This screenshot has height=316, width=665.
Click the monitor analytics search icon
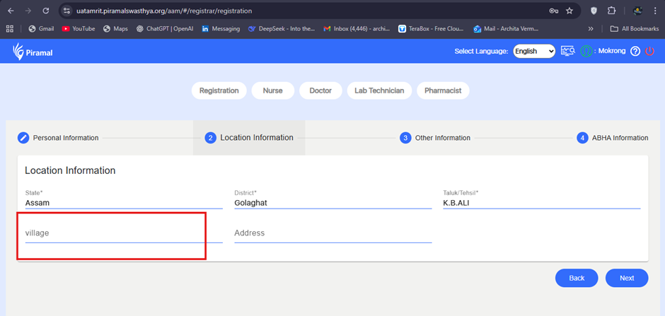click(567, 51)
